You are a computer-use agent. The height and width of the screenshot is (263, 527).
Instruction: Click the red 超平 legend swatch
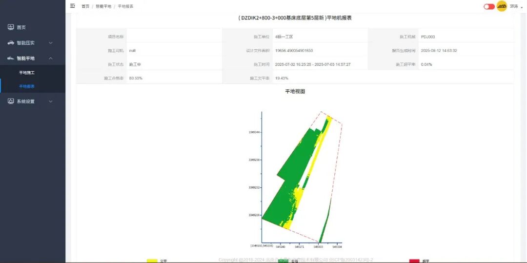coord(414,261)
